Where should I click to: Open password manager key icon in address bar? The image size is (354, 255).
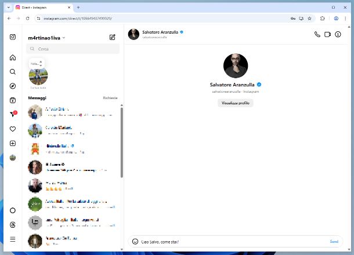tap(293, 19)
